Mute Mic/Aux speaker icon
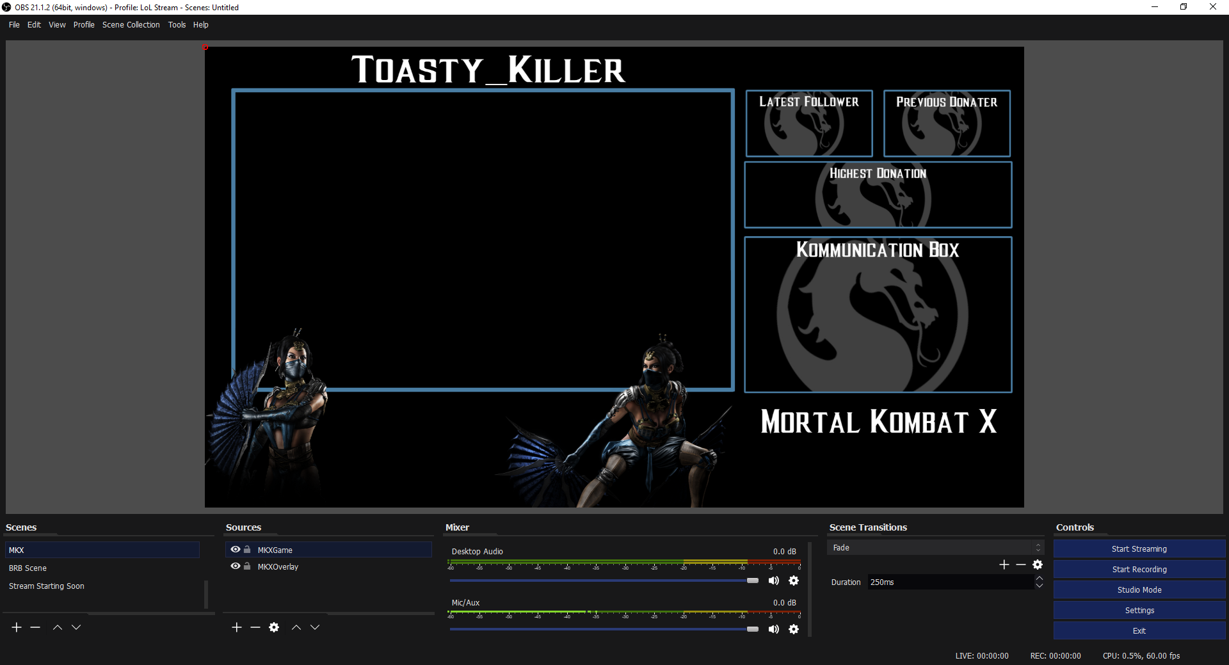The width and height of the screenshot is (1229, 665). (774, 629)
